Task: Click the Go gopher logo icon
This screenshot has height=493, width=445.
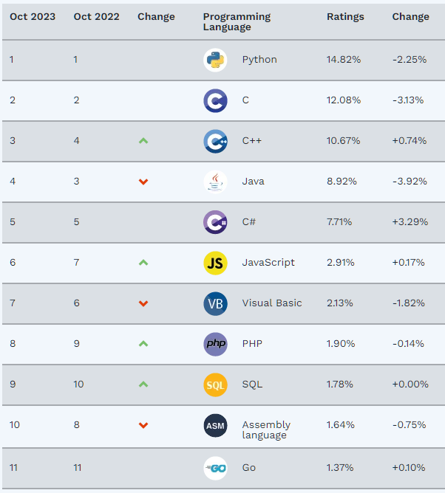Action: [215, 468]
